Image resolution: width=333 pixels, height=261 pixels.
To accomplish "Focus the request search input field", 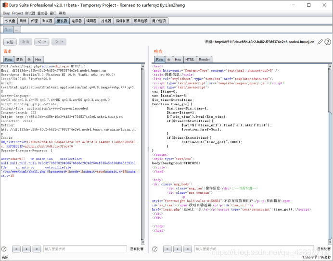I will 85,249.
